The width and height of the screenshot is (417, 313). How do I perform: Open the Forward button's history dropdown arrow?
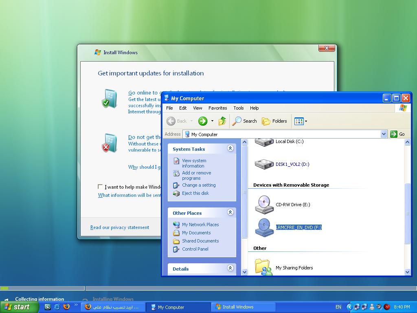212,121
